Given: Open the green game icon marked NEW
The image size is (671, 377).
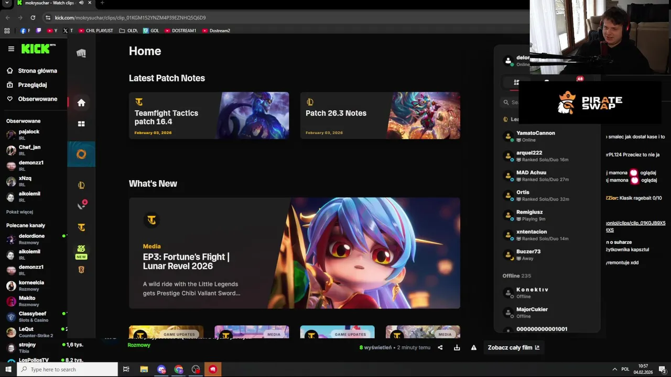Looking at the screenshot, I should [x=81, y=251].
